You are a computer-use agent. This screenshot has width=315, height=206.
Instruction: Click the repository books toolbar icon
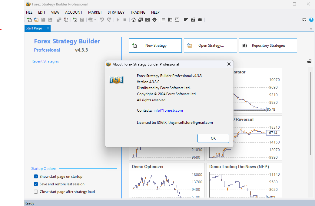148,20
